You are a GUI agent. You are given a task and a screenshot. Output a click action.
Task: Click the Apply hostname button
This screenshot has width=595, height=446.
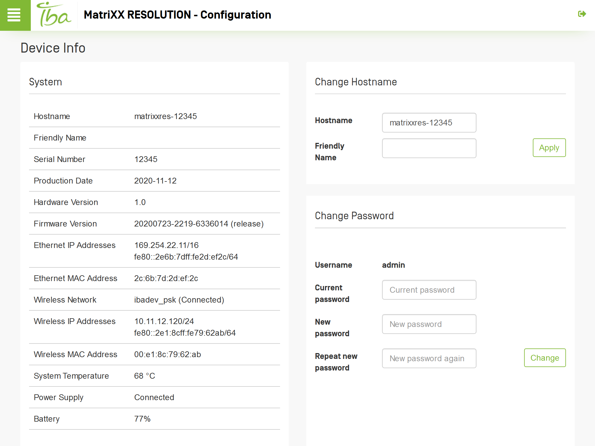pyautogui.click(x=549, y=148)
